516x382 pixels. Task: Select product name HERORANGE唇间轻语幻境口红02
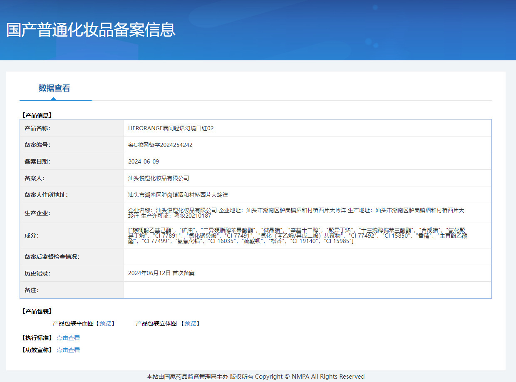click(x=171, y=128)
